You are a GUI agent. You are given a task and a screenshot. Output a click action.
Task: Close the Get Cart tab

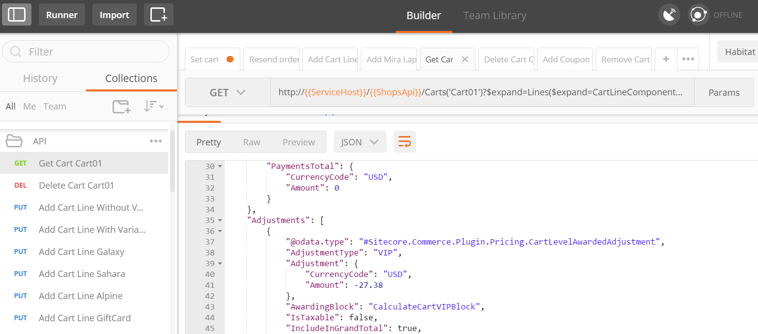coord(465,59)
